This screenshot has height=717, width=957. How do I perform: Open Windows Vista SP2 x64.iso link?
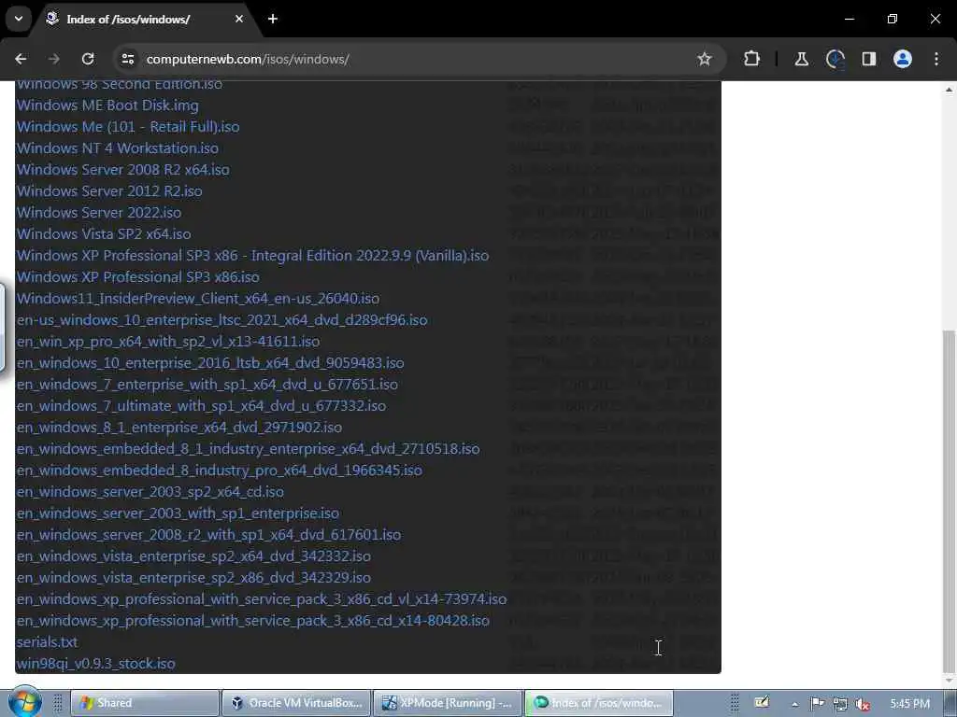click(x=104, y=233)
